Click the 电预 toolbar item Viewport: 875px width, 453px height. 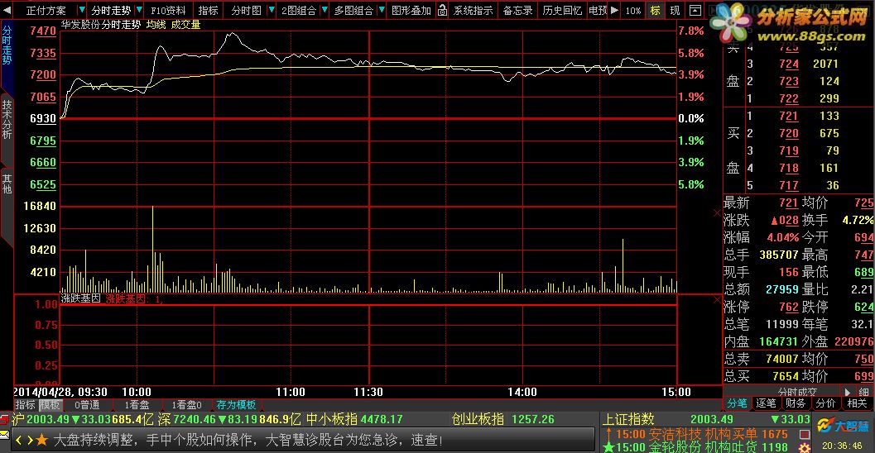[598, 10]
